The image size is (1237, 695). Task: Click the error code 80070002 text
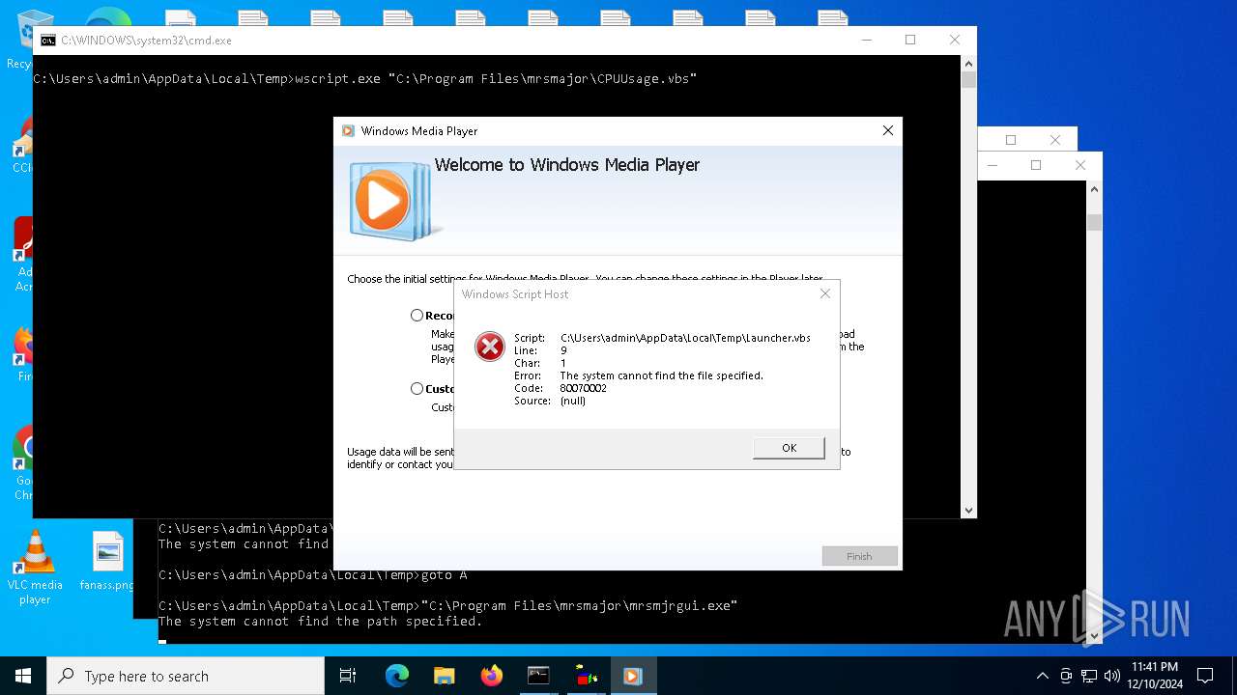tap(583, 388)
